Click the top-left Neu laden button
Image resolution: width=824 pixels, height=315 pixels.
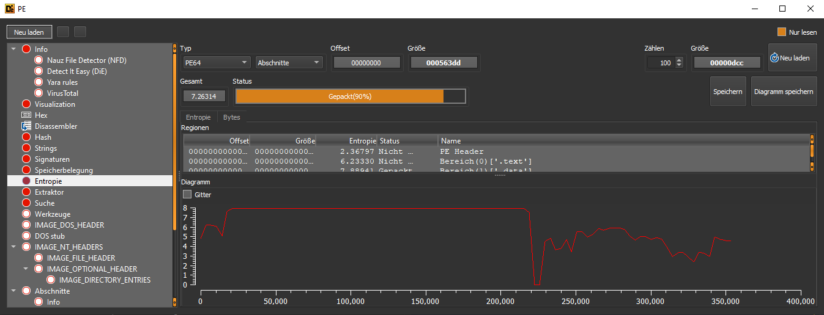tap(29, 32)
